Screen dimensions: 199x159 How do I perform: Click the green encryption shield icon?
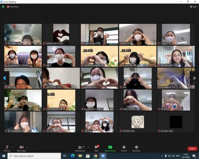[3, 7]
